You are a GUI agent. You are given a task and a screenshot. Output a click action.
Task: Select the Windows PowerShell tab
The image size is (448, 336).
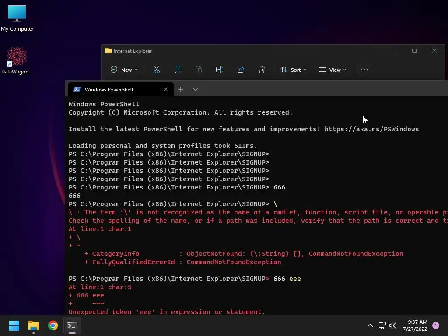[121, 89]
